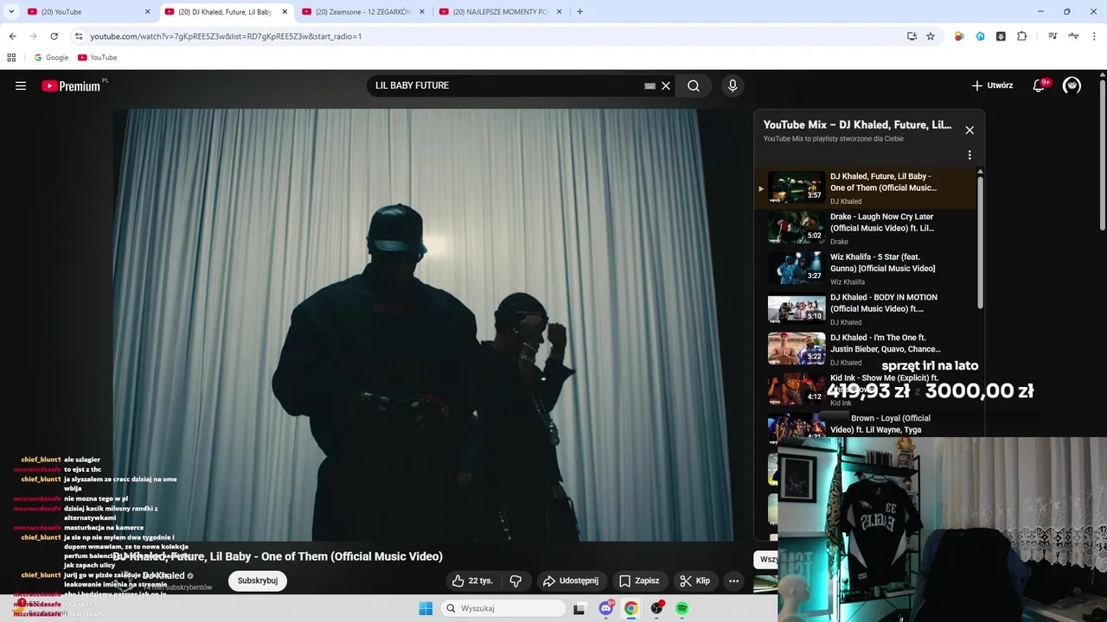Like the video (22 tys.)
The width and height of the screenshot is (1107, 622).
pyautogui.click(x=472, y=581)
